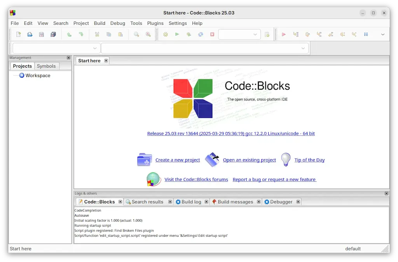398x262 pixels.
Task: Click the Cut scissors icon
Action: coord(97,34)
